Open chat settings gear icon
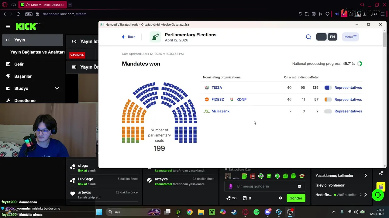The height and width of the screenshot is (218, 389). [x=281, y=198]
